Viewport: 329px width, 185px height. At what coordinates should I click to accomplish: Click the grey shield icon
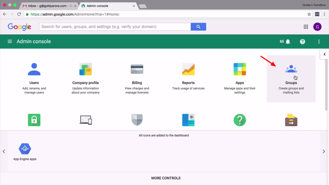point(137,120)
